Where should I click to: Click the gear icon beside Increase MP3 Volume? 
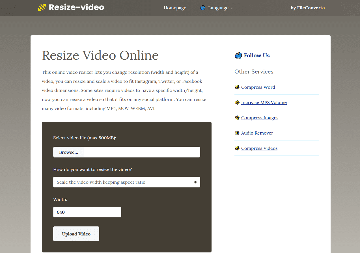pyautogui.click(x=237, y=102)
